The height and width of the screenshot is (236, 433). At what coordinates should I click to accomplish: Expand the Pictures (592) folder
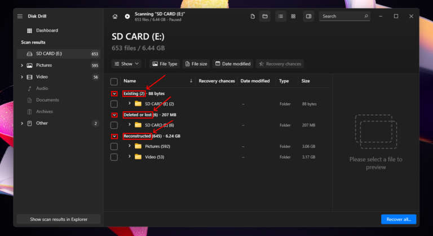[130, 146]
